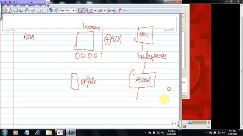Screen dimensions: 243x136
Task: Select the Pen tool
Action: coord(82,11)
